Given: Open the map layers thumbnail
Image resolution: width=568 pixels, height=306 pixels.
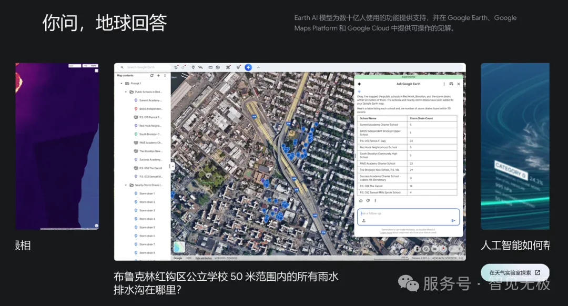Looking at the screenshot, I should tap(179, 247).
